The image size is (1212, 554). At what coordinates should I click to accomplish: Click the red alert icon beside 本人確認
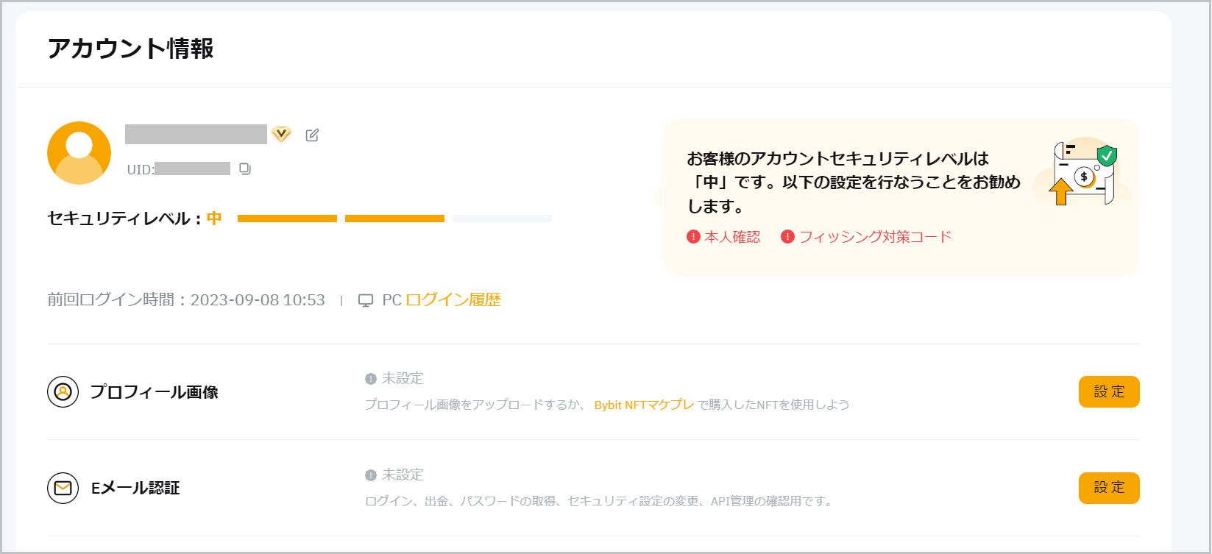pyautogui.click(x=693, y=237)
